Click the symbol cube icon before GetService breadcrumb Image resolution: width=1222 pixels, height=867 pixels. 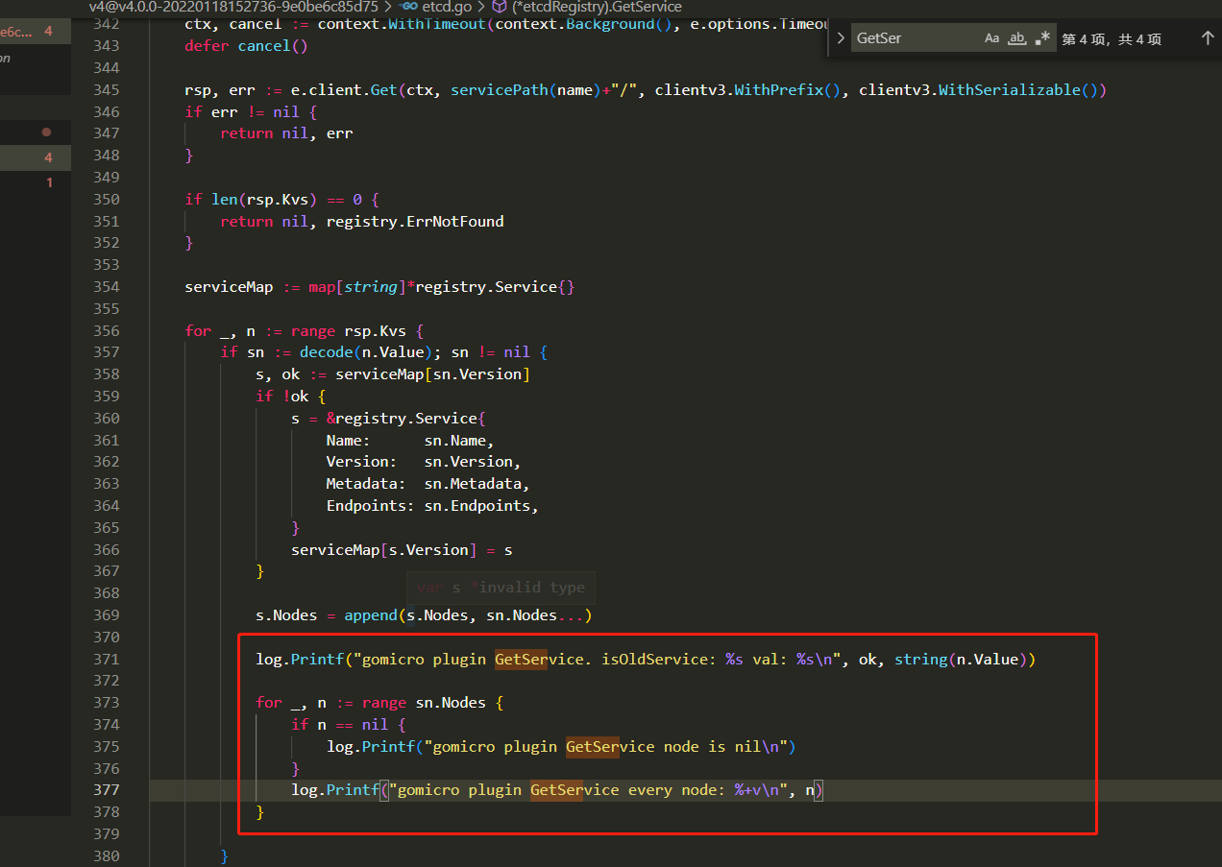[501, 8]
